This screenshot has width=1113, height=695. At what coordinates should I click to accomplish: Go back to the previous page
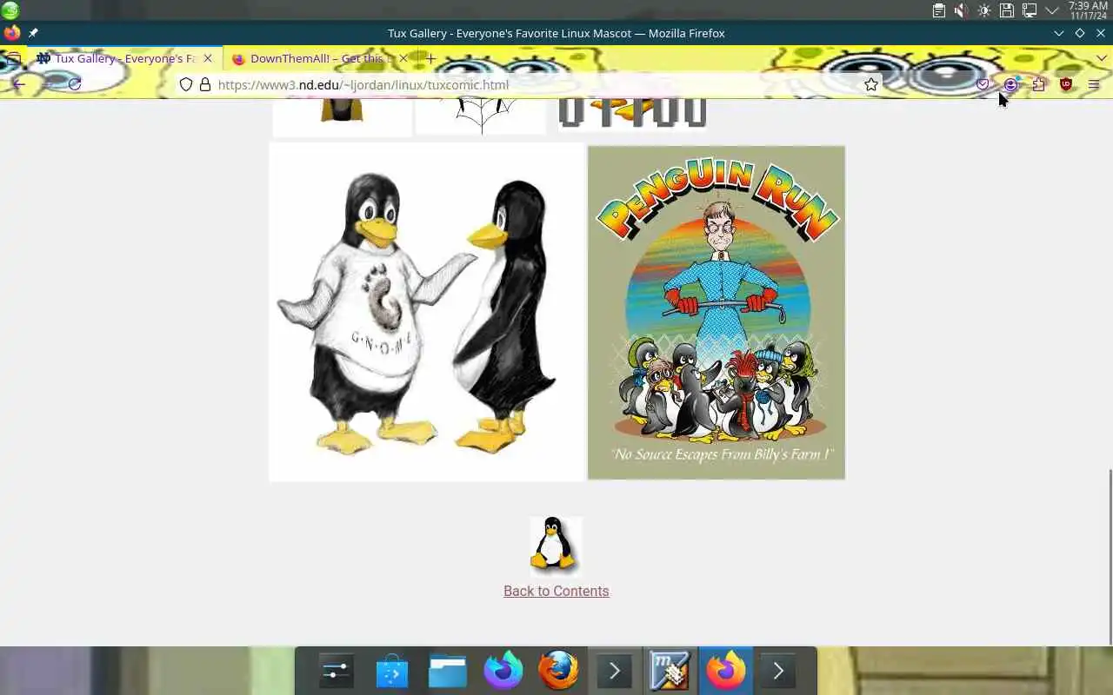pyautogui.click(x=18, y=84)
